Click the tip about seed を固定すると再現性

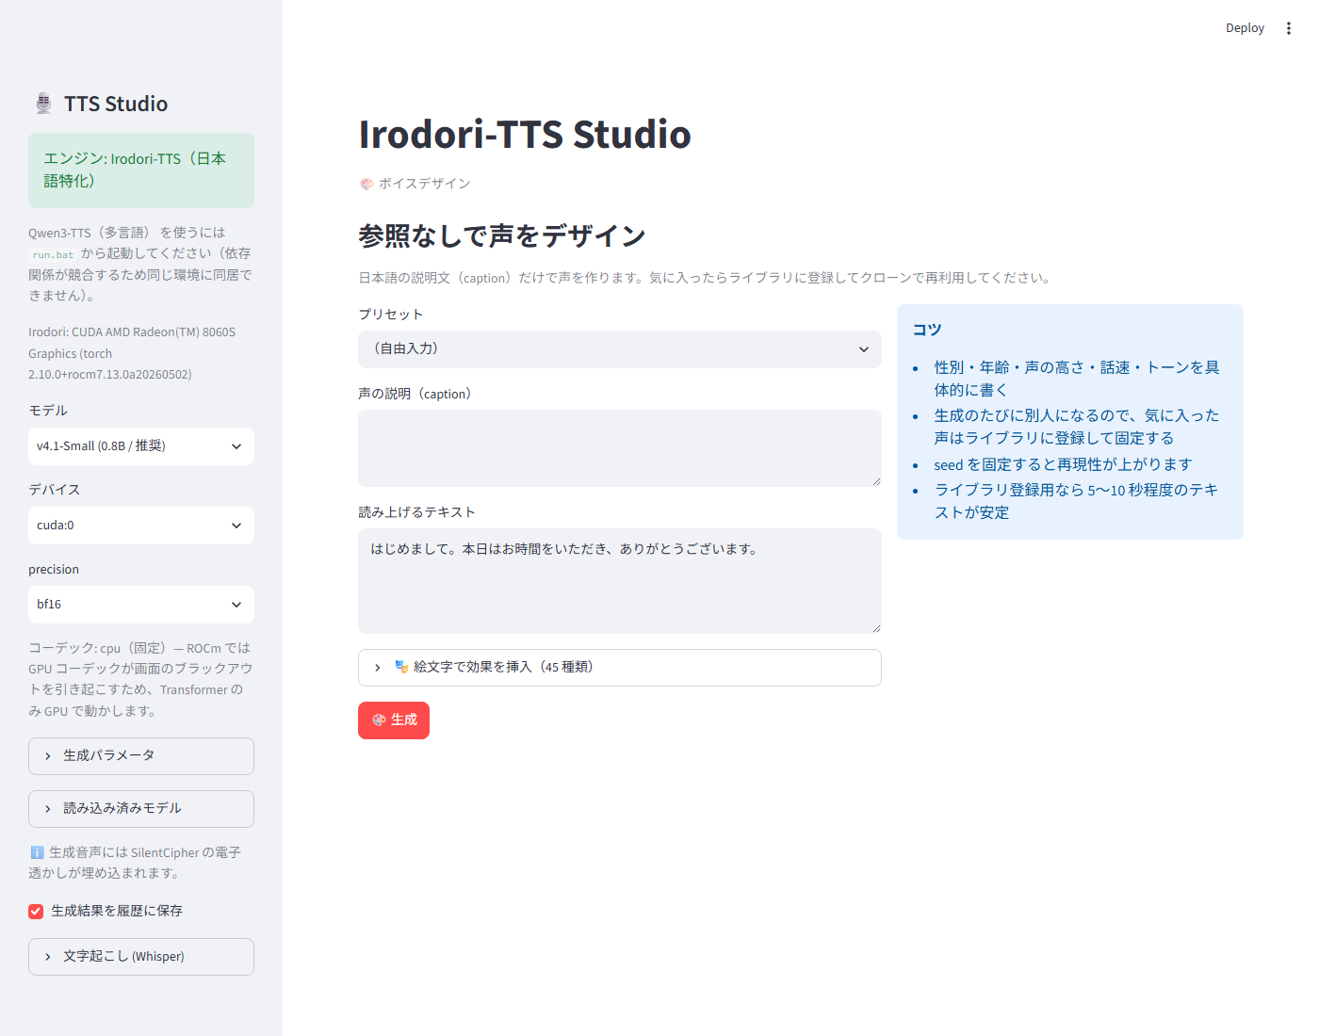(1063, 464)
